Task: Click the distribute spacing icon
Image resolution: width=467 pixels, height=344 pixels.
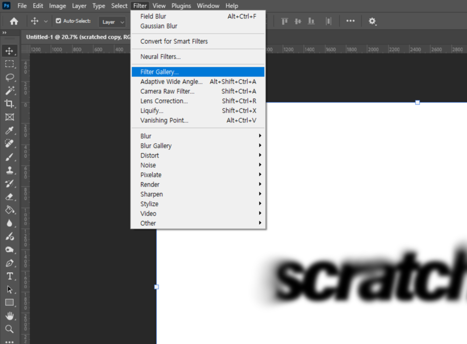Action: (x=328, y=21)
